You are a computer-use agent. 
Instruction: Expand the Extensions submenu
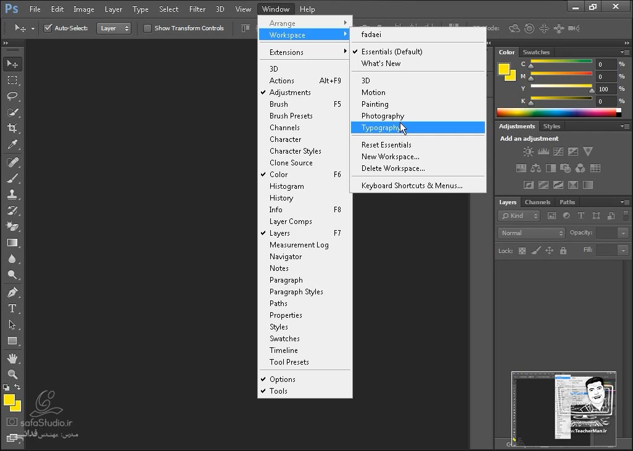pos(305,52)
